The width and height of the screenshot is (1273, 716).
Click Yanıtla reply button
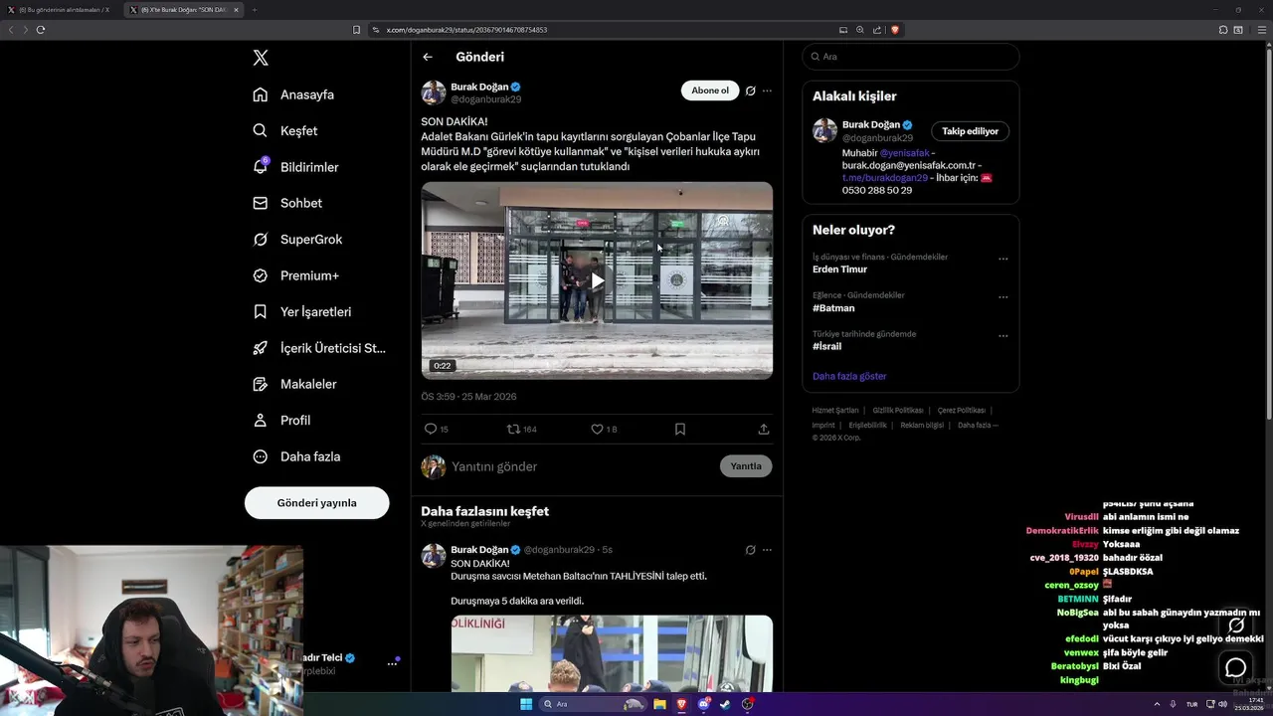coord(746,466)
